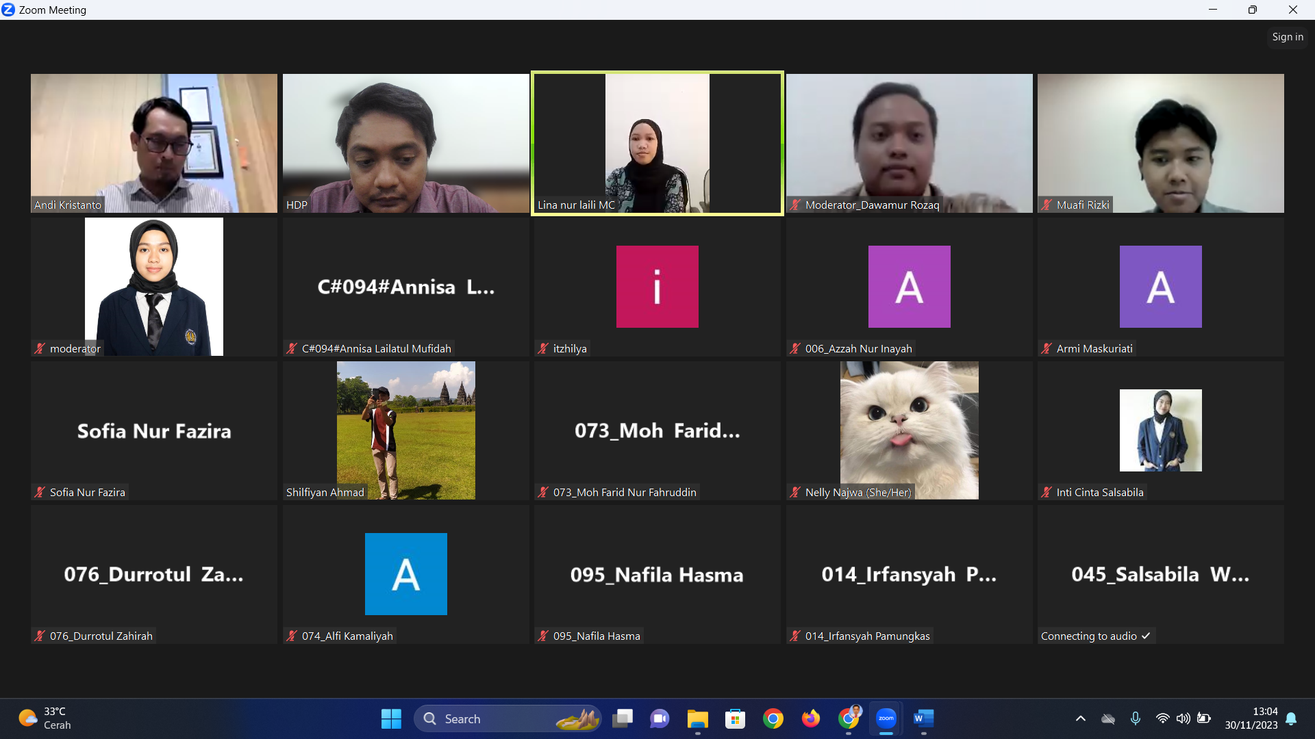Click the battery tray icon
Screen dimensions: 1315x739
tap(1204, 718)
